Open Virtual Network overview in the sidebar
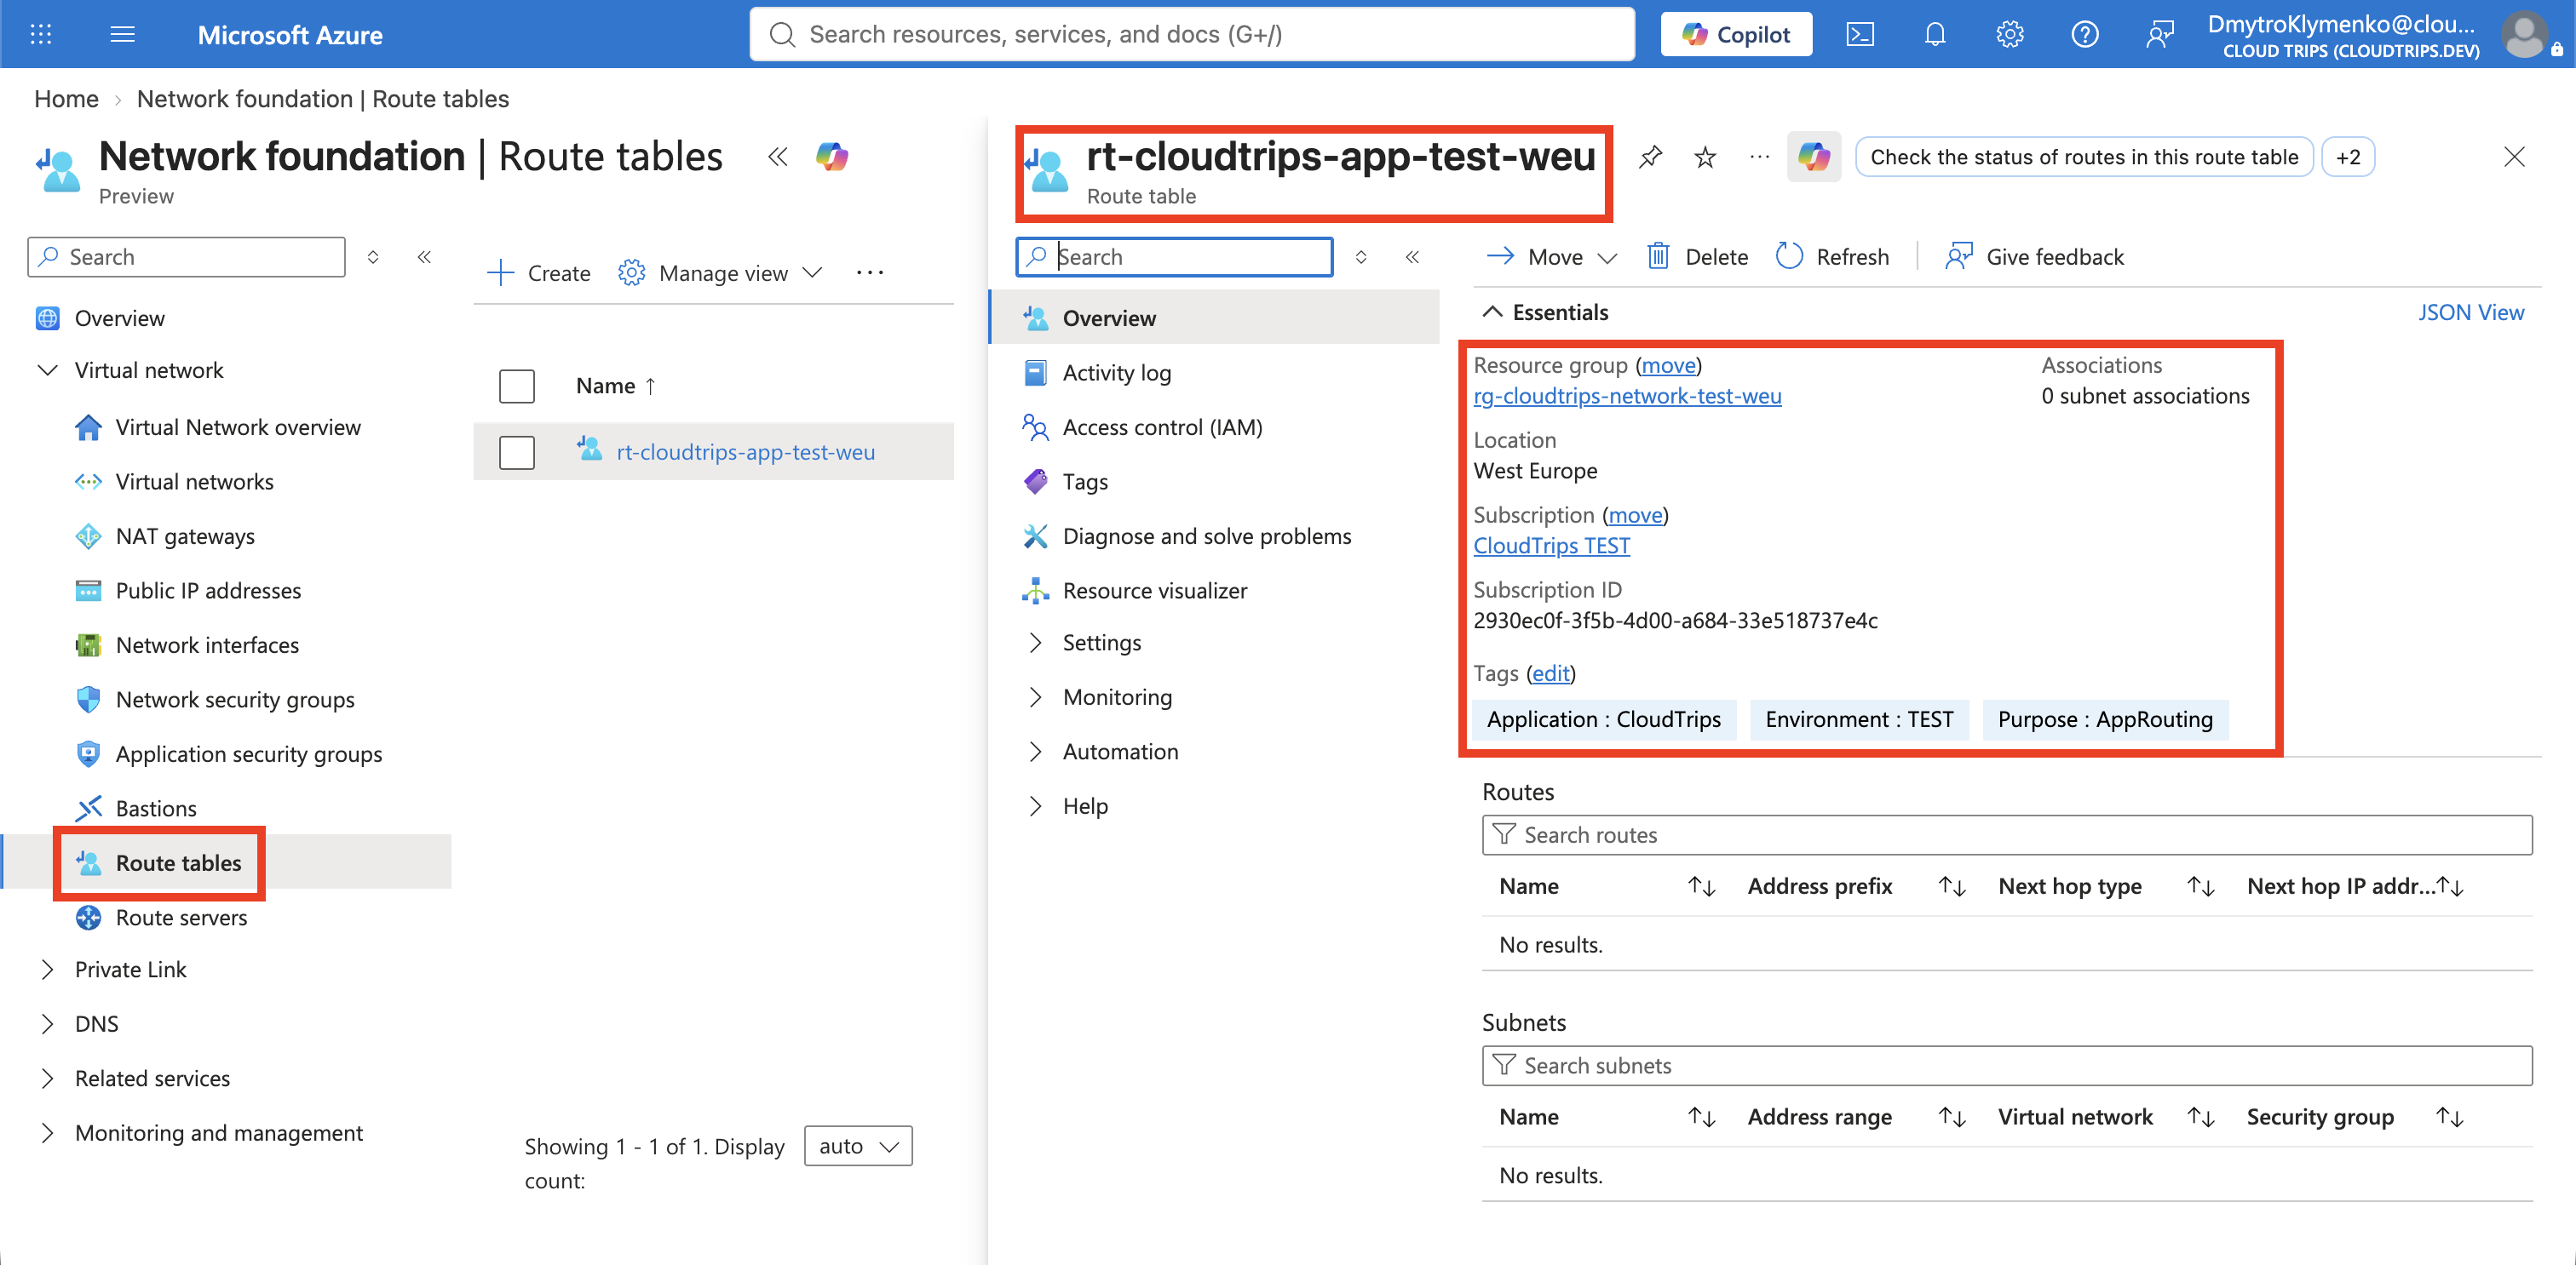 (238, 426)
